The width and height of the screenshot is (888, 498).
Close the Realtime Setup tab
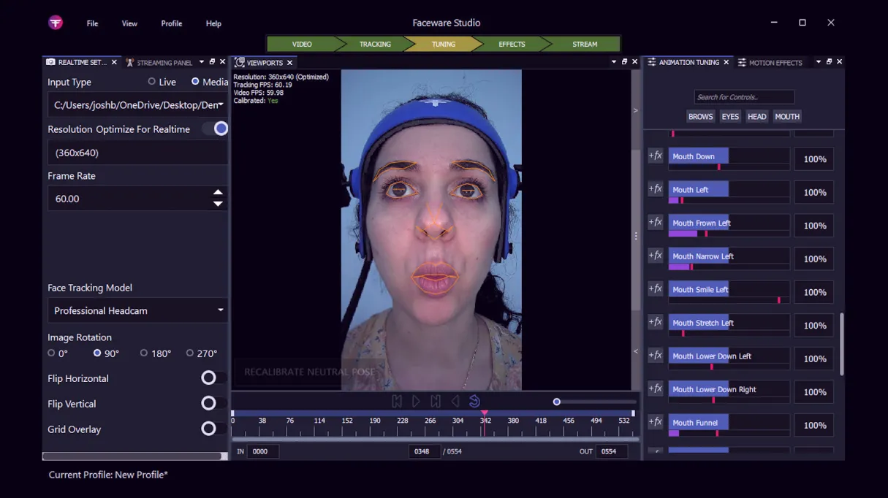(114, 63)
